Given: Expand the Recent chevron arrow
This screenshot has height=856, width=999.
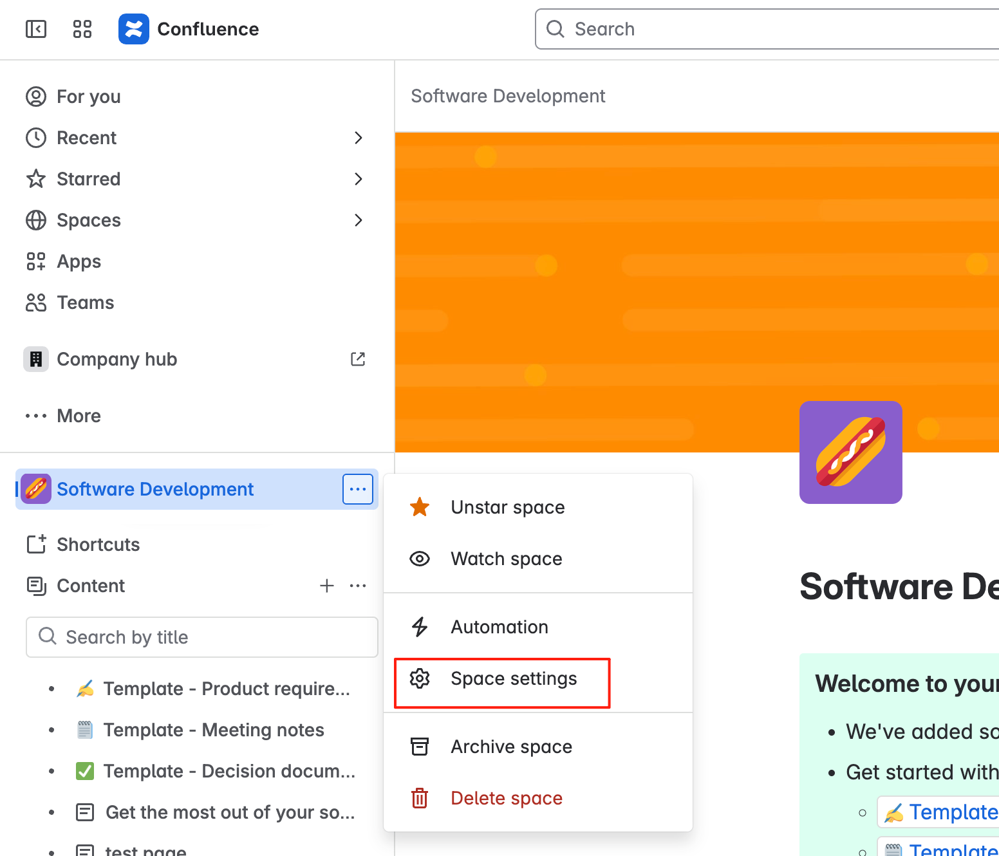Looking at the screenshot, I should tap(359, 138).
